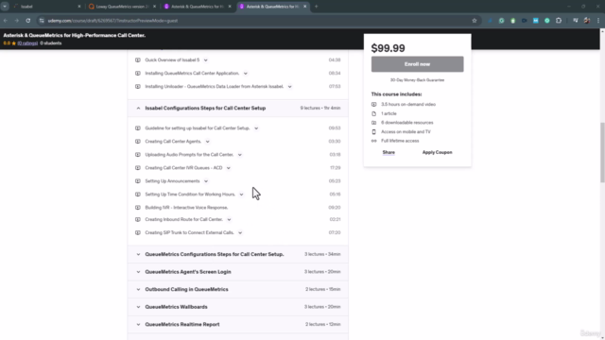Image resolution: width=605 pixels, height=340 pixels.
Task: Open the tab search dropdown arrow
Action: click(5, 7)
